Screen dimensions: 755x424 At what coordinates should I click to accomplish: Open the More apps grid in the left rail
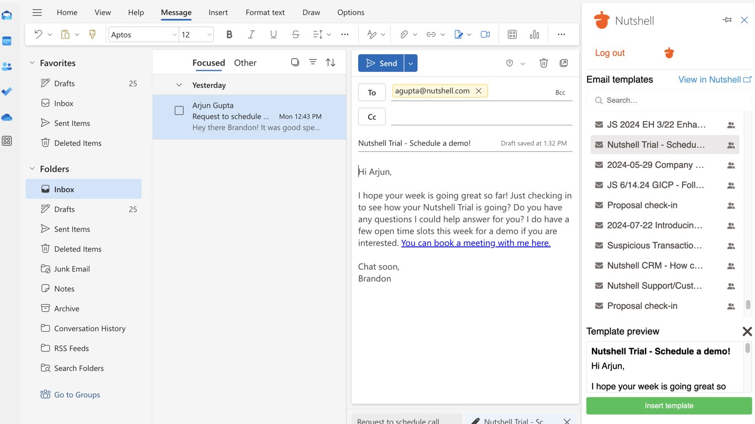[x=7, y=141]
